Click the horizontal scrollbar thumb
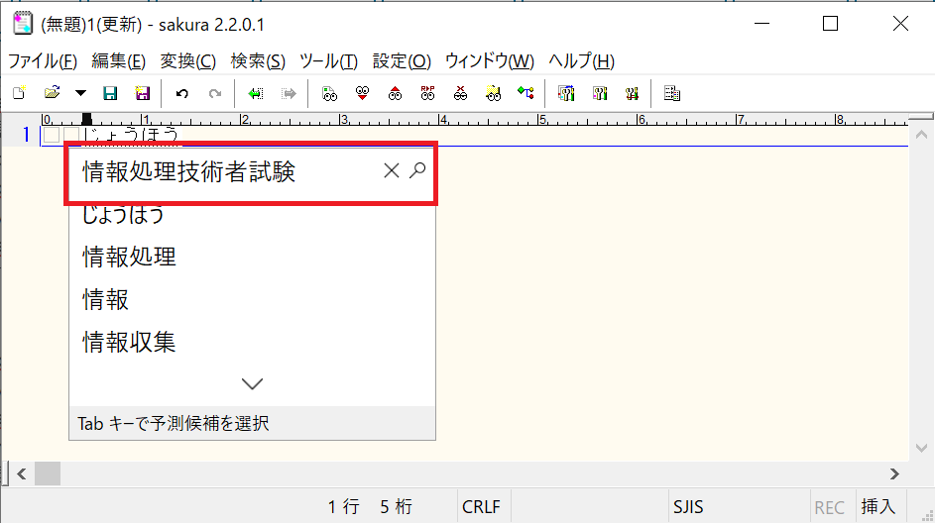This screenshot has height=523, width=935. click(48, 474)
